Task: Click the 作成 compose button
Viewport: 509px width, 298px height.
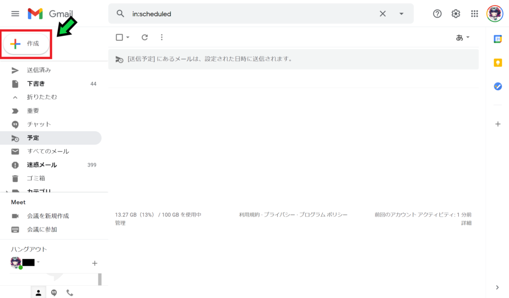Action: coord(26,44)
